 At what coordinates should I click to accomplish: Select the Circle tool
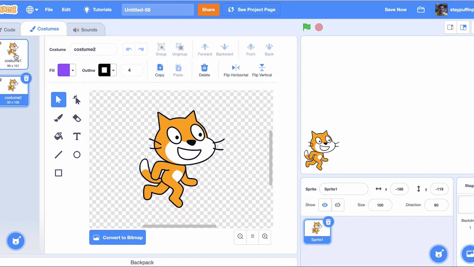[77, 155]
